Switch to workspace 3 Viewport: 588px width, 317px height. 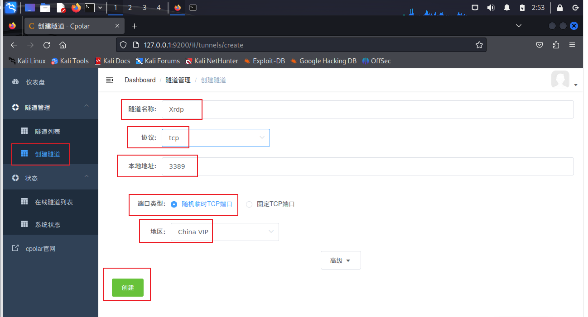(x=145, y=8)
